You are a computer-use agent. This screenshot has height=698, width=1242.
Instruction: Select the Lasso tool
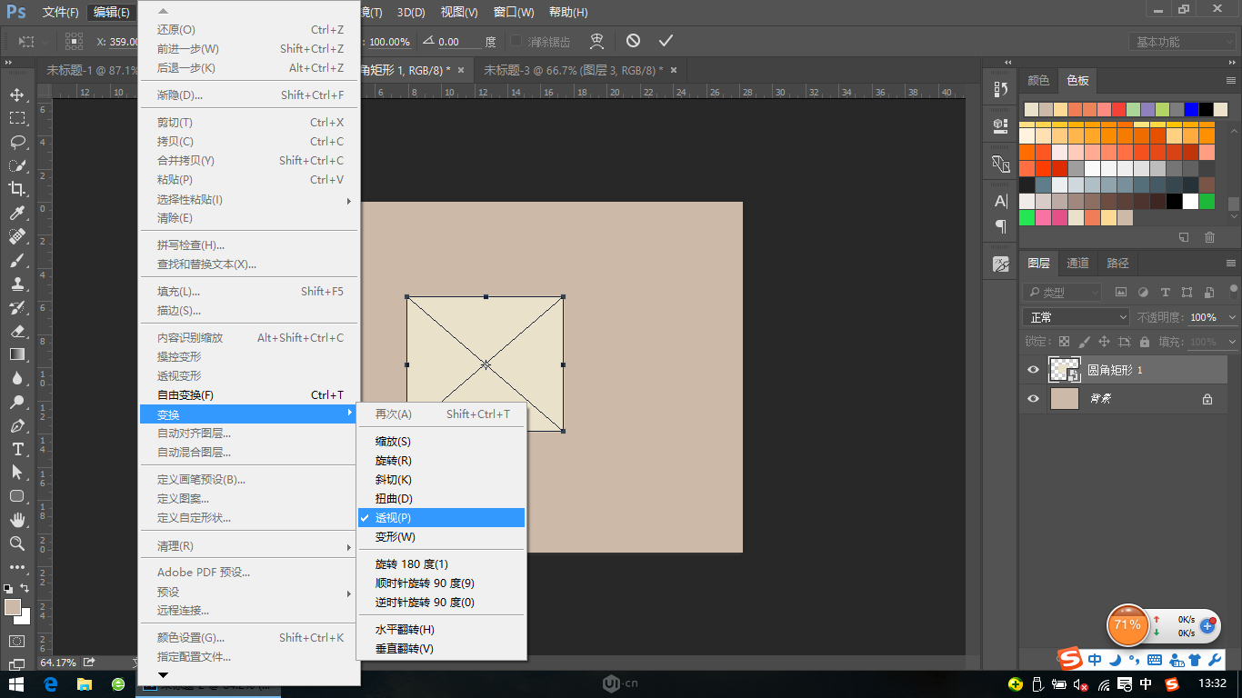click(x=17, y=142)
